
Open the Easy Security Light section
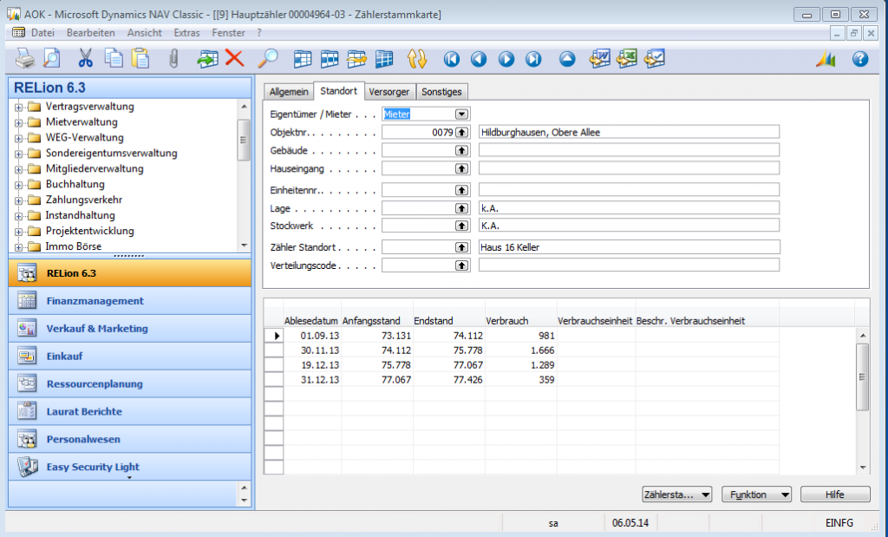pos(130,467)
